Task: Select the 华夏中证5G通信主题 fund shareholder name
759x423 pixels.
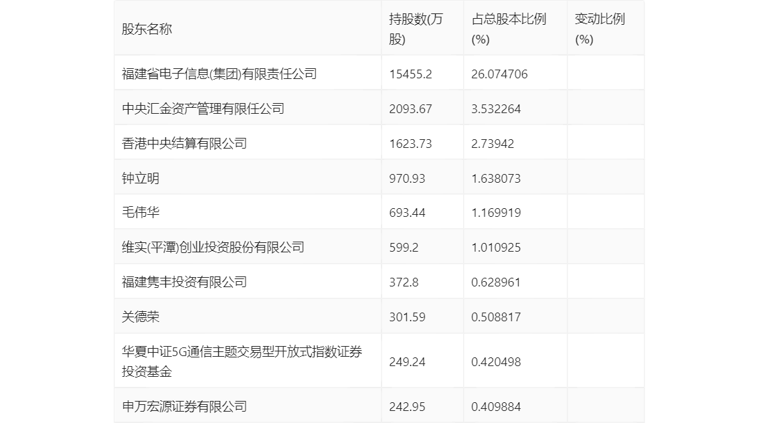Action: pyautogui.click(x=242, y=361)
